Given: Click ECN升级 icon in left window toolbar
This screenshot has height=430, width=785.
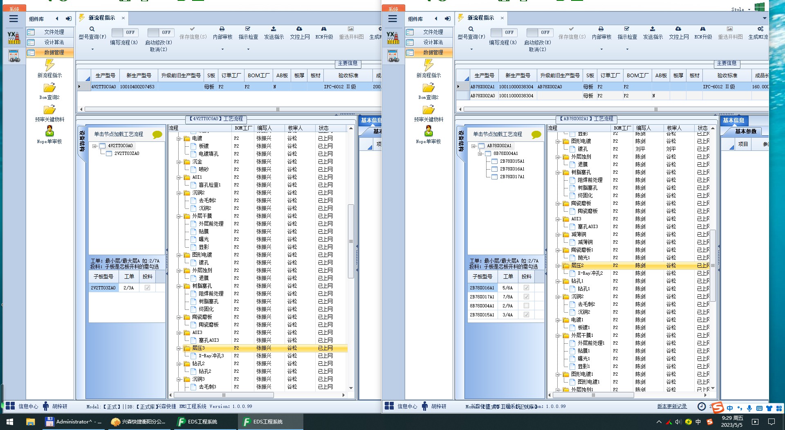Looking at the screenshot, I should point(324,29).
